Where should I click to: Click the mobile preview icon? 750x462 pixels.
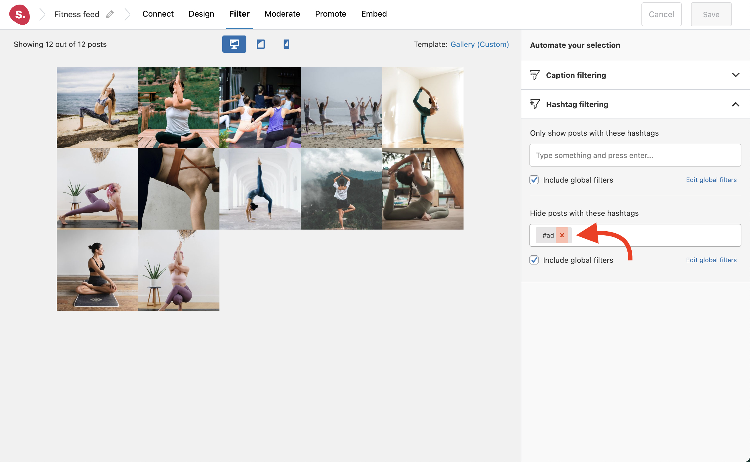pos(286,44)
